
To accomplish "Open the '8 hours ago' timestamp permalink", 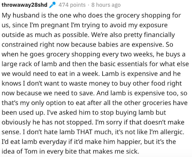I will pyautogui.click(x=106, y=5).
